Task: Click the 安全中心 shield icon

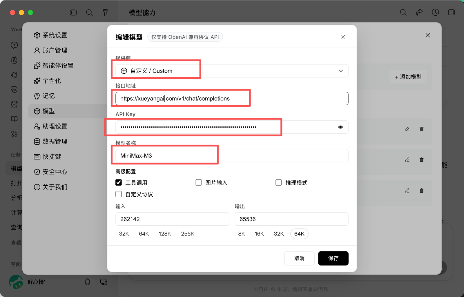Action: (37, 172)
